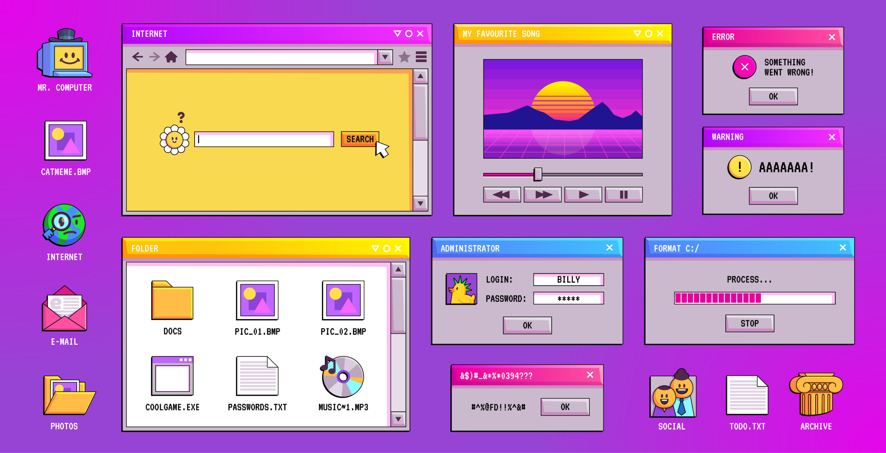The image size is (886, 453).
Task: Maximize the Folder window circle button
Action: coord(387,248)
